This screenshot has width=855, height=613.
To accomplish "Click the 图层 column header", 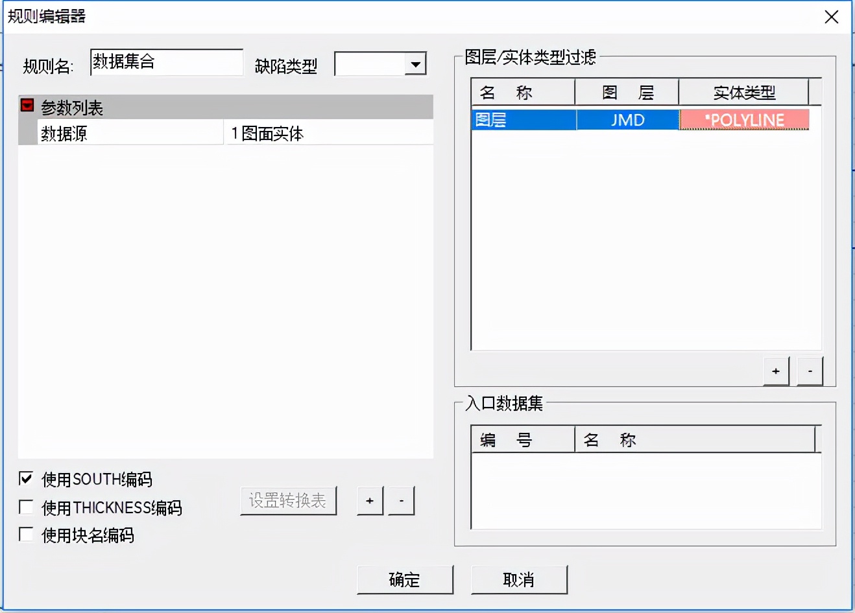I will (627, 92).
